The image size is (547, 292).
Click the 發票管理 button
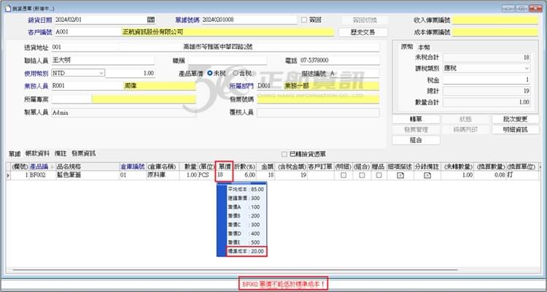[416, 130]
